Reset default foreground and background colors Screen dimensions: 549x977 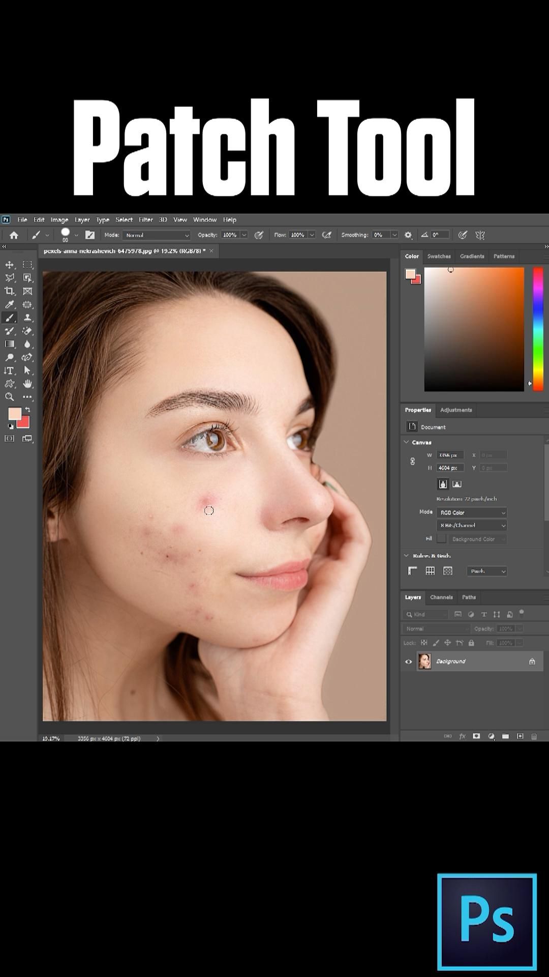point(11,426)
